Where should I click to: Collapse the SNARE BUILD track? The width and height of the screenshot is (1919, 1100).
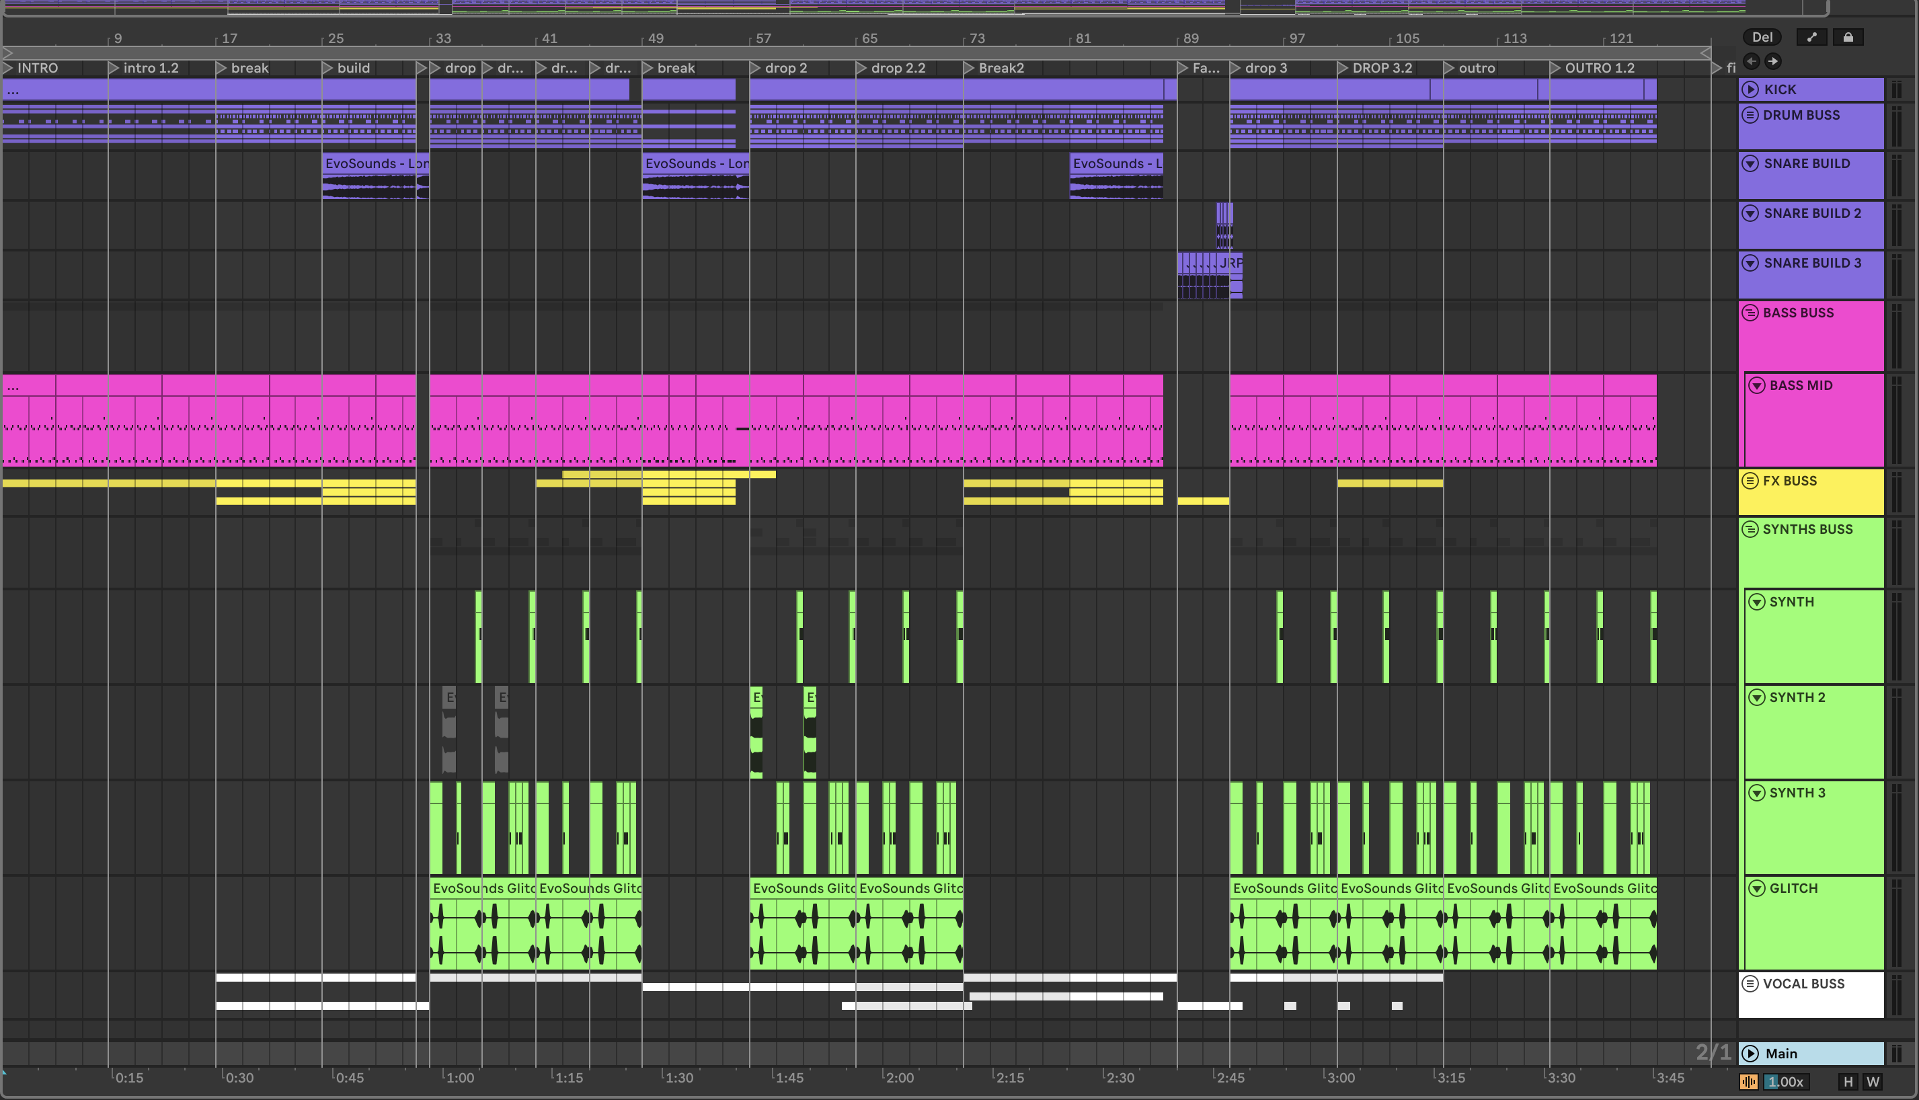[x=1750, y=163]
